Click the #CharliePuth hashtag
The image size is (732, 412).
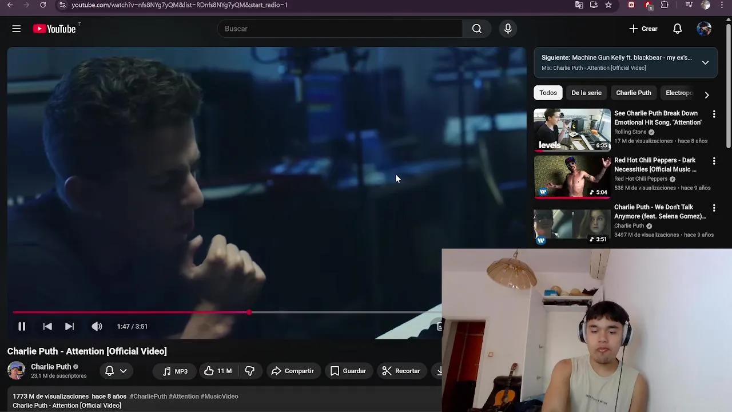coord(148,396)
